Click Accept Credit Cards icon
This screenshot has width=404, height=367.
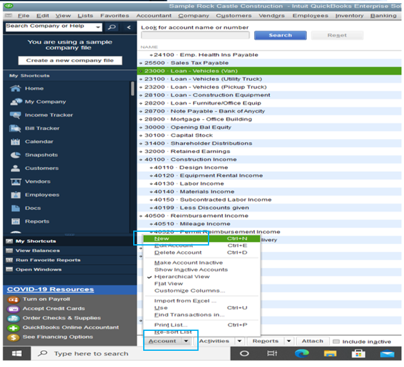pos(14,309)
